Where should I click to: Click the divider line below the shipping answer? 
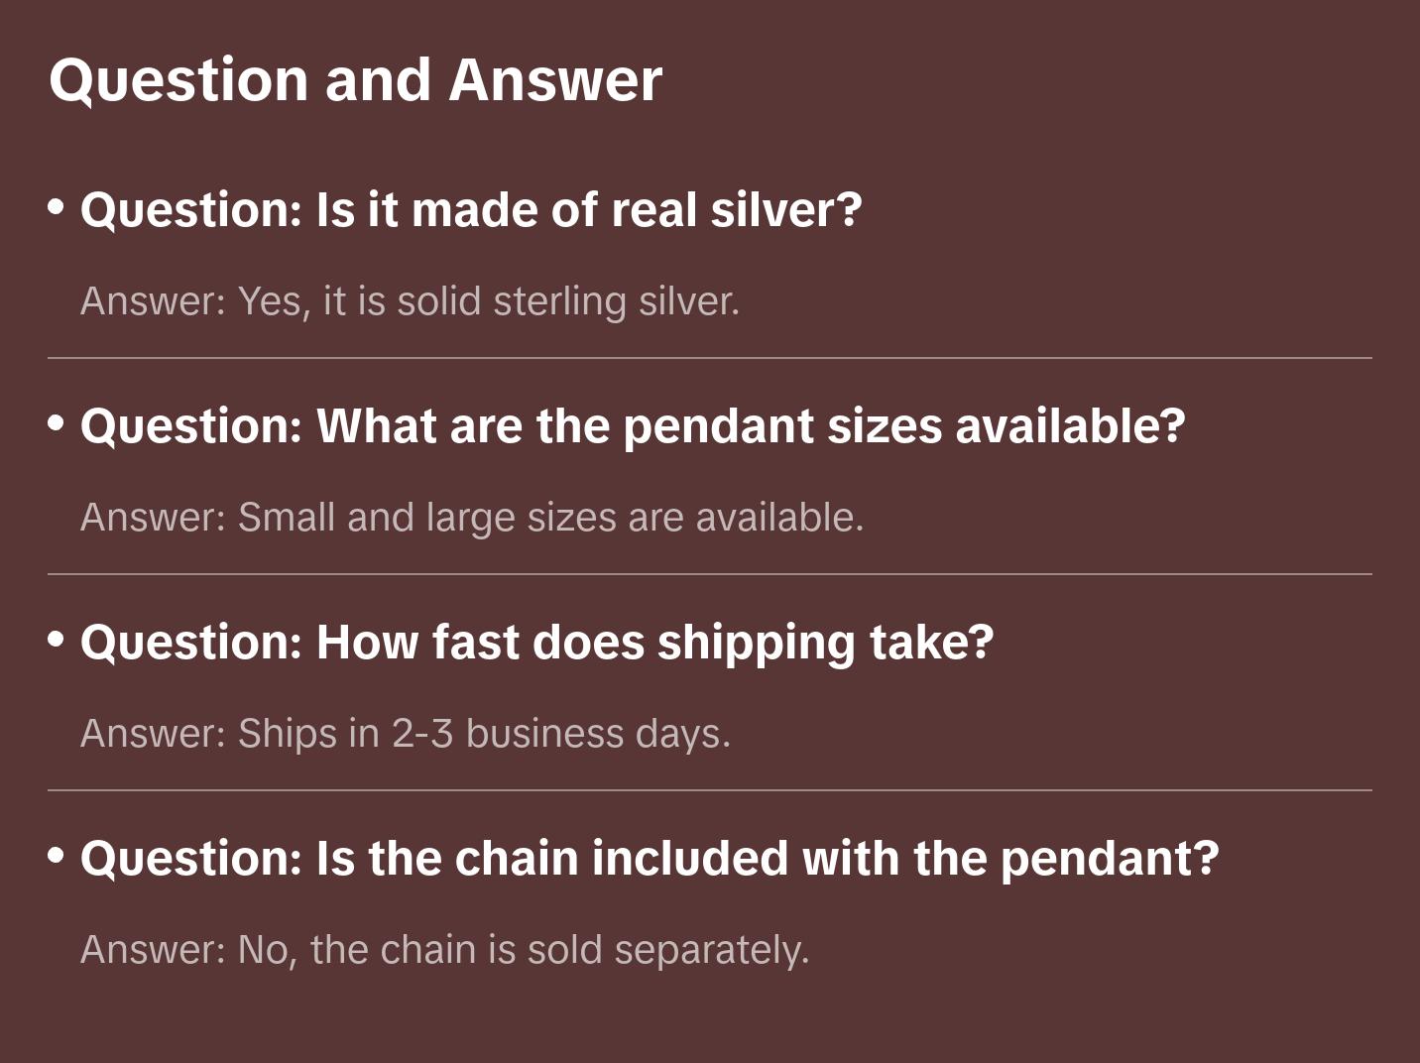[x=710, y=790]
